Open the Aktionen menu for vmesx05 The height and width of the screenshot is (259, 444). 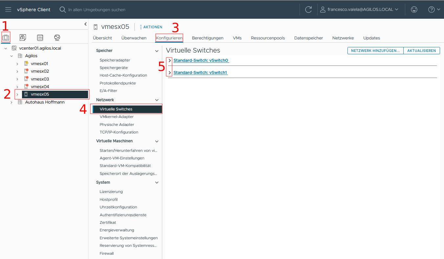[151, 27]
